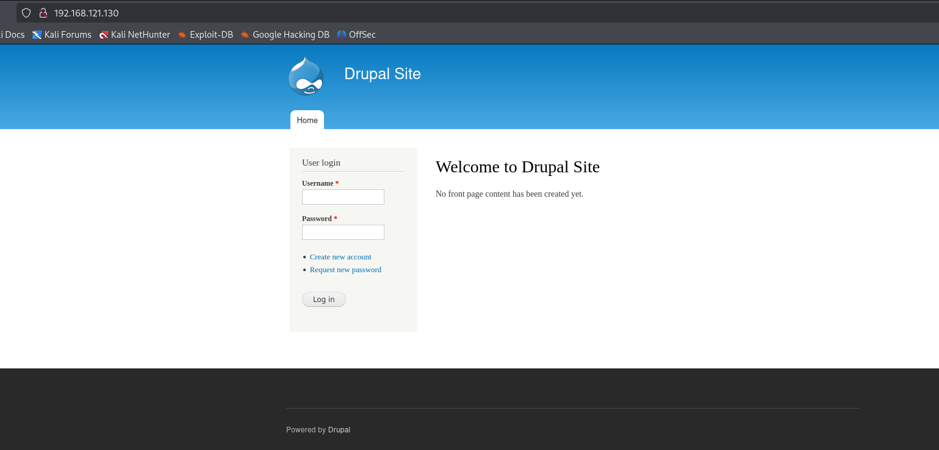Follow the Request new password link
Screen dimensions: 939x450
click(x=345, y=270)
